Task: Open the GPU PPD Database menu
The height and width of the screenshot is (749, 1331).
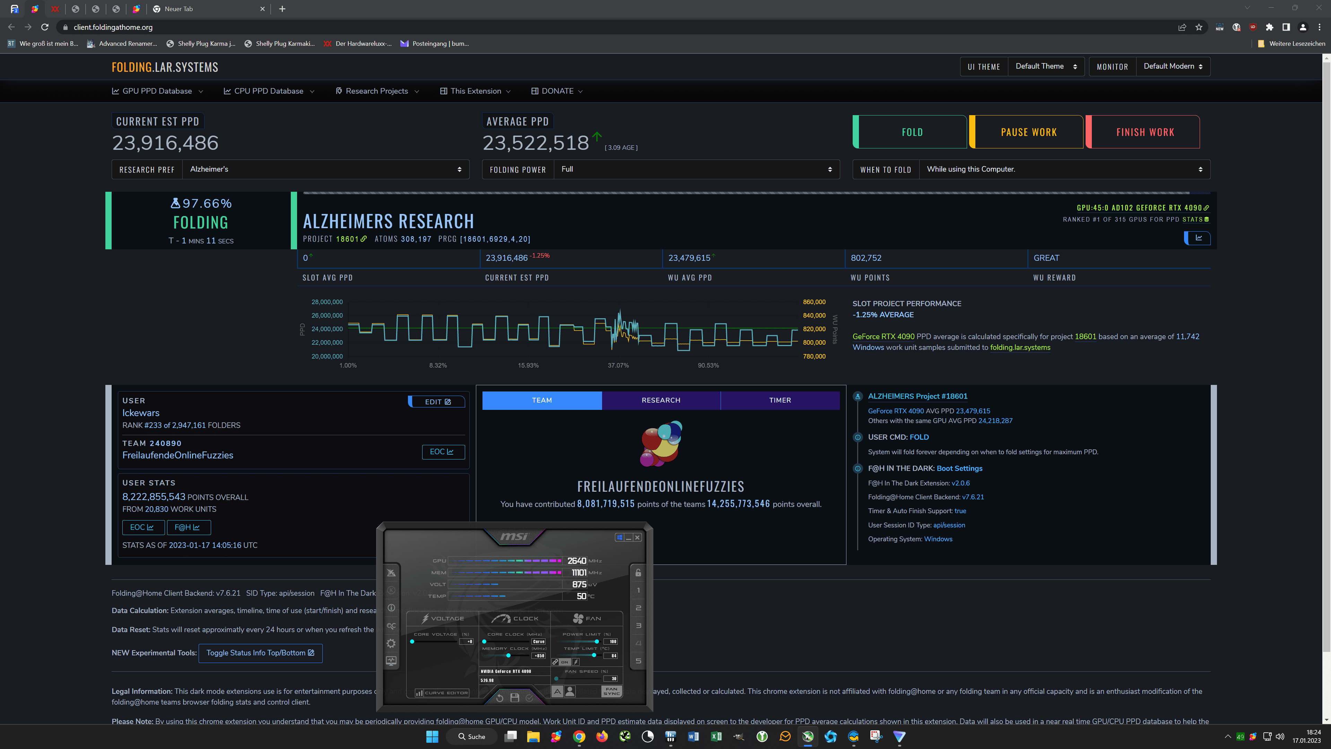Action: (x=158, y=91)
